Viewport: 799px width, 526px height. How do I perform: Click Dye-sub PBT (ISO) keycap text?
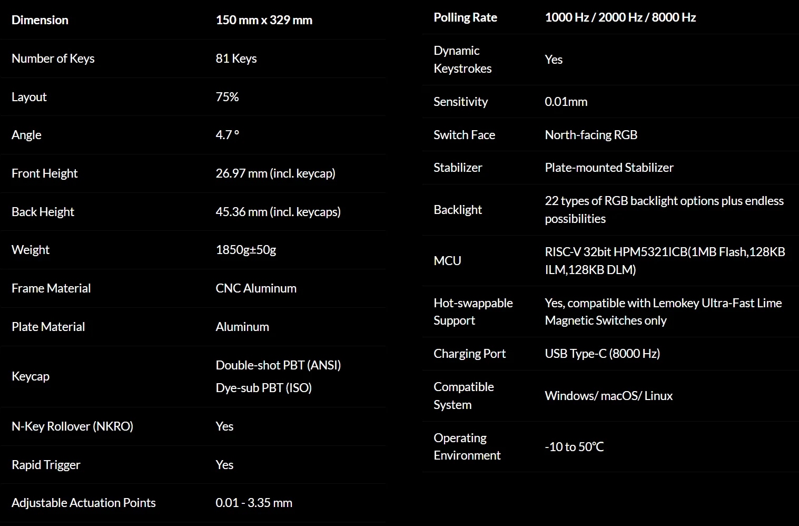tap(264, 388)
